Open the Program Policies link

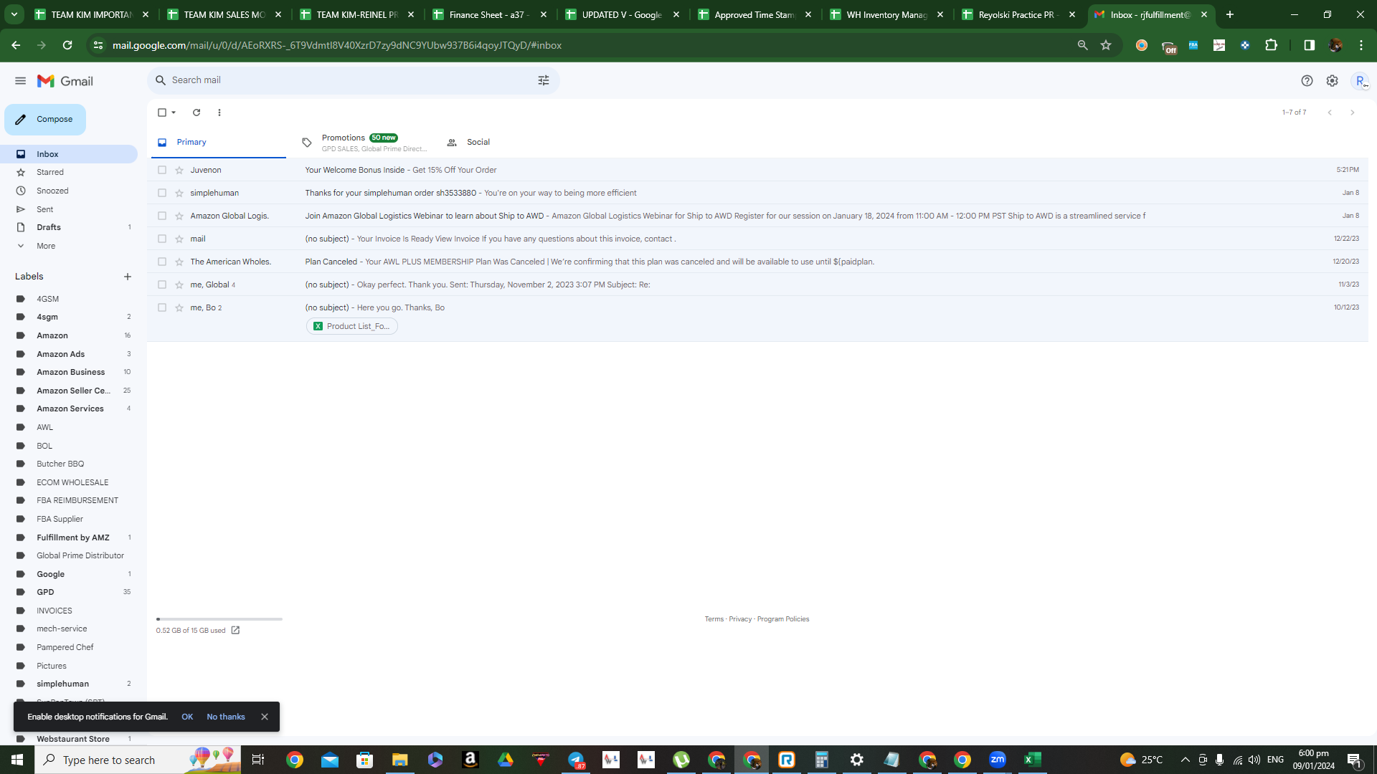783,619
